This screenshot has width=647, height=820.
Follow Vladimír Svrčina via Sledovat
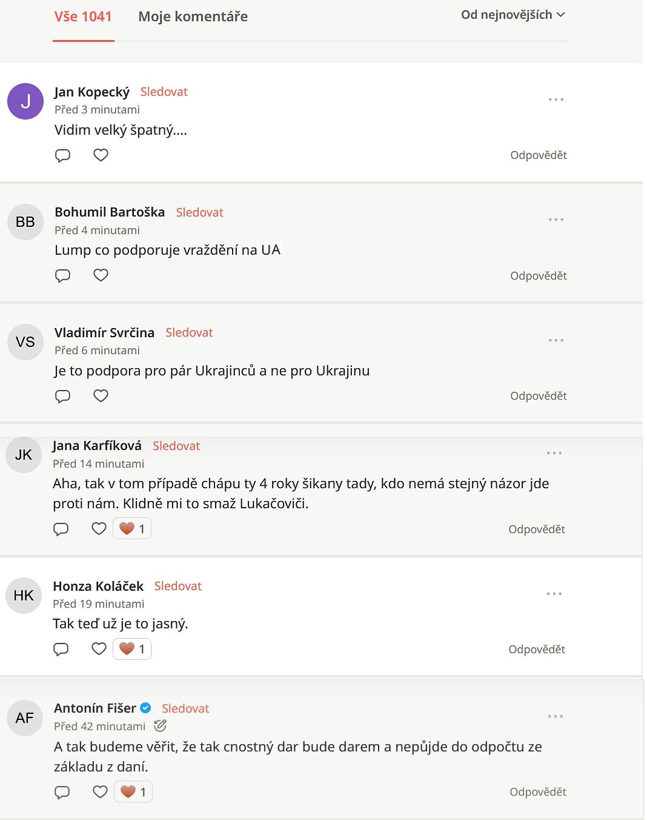tap(189, 332)
